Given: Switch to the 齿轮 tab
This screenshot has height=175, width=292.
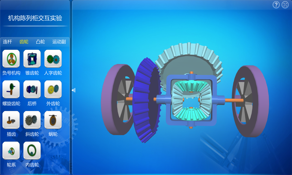Looking at the screenshot, I should point(24,42).
